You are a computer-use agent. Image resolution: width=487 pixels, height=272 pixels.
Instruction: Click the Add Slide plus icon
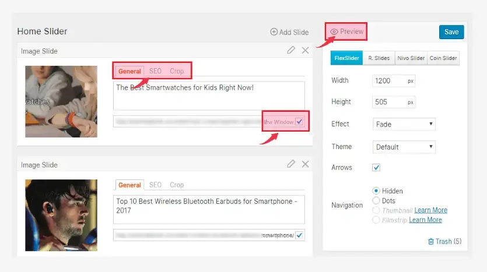[274, 32]
